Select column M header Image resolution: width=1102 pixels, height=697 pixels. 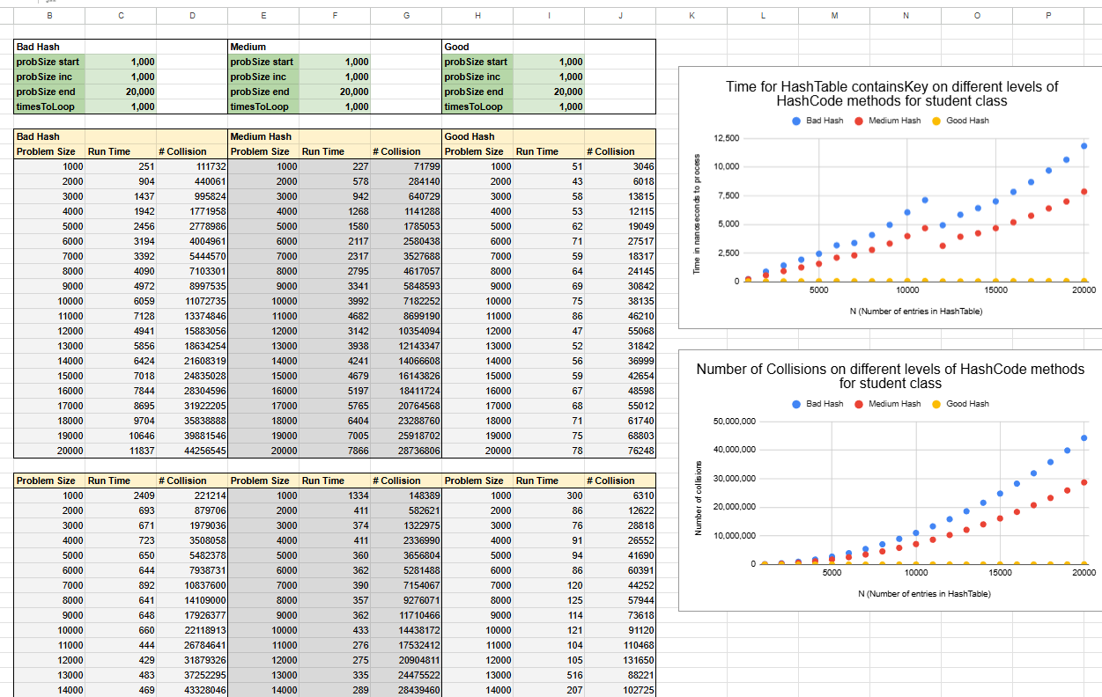834,16
